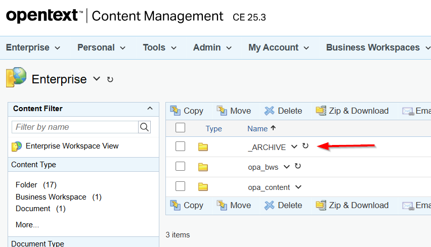Filter by Folder (17) content type

(36, 185)
